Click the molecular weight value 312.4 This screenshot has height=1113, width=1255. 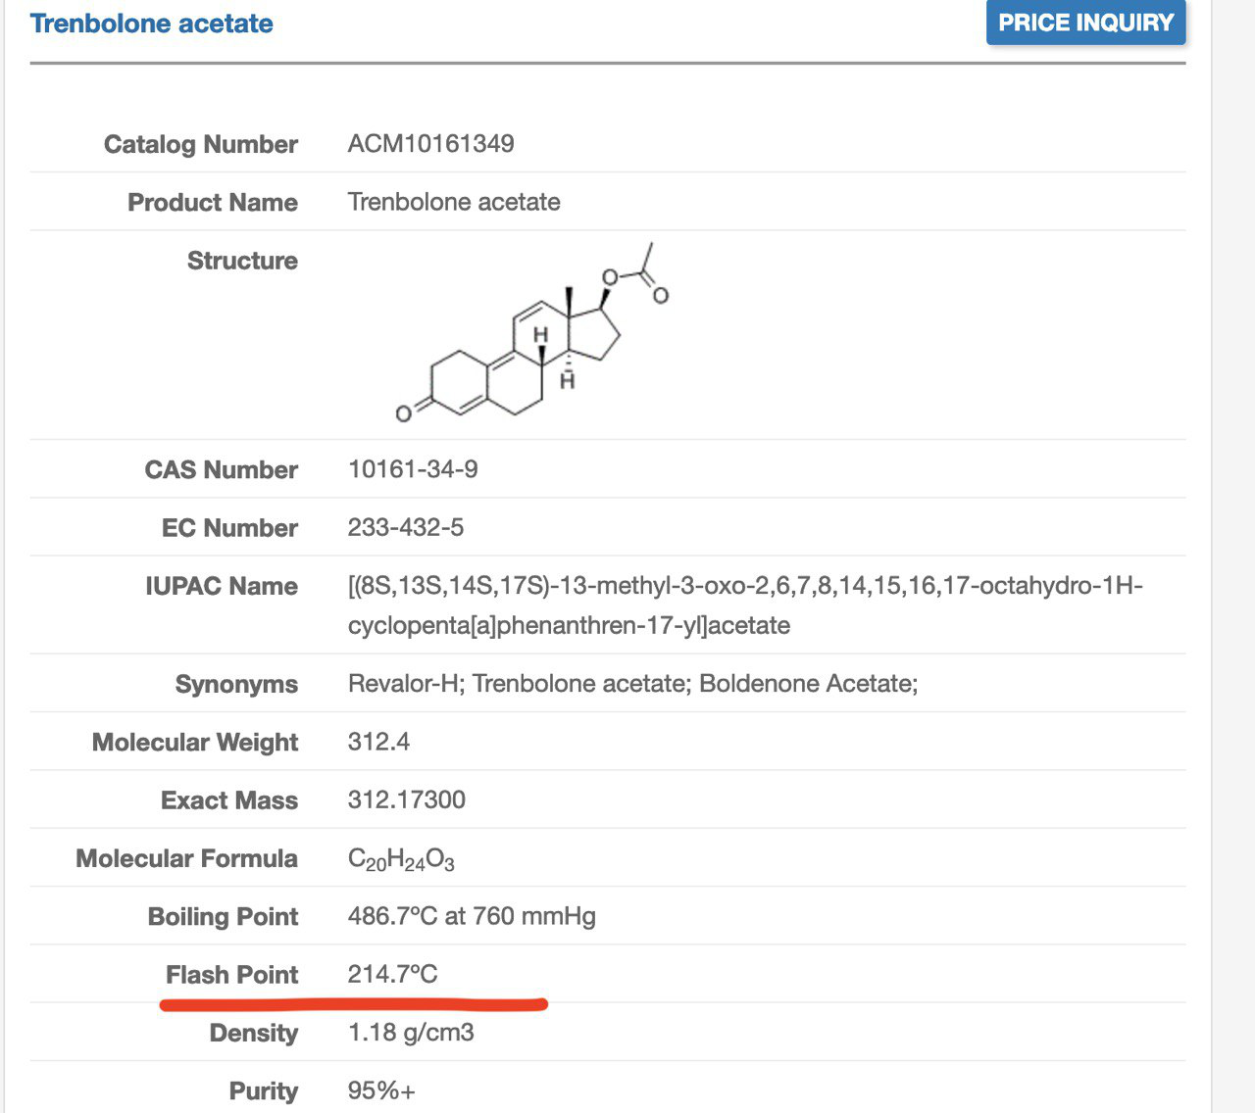[378, 742]
